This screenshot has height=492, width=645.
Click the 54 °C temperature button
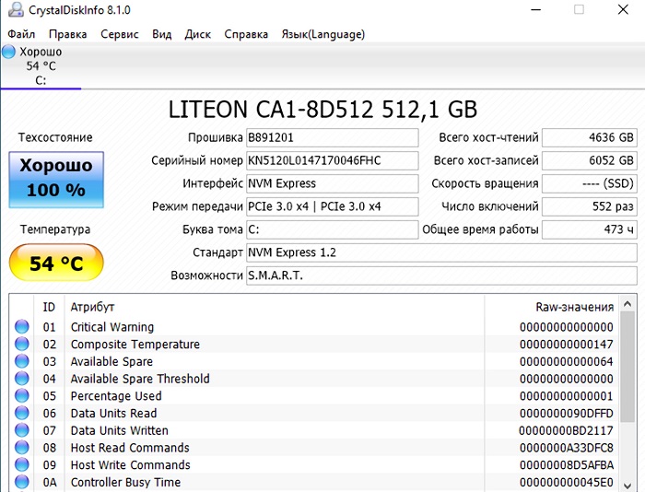[x=56, y=263]
